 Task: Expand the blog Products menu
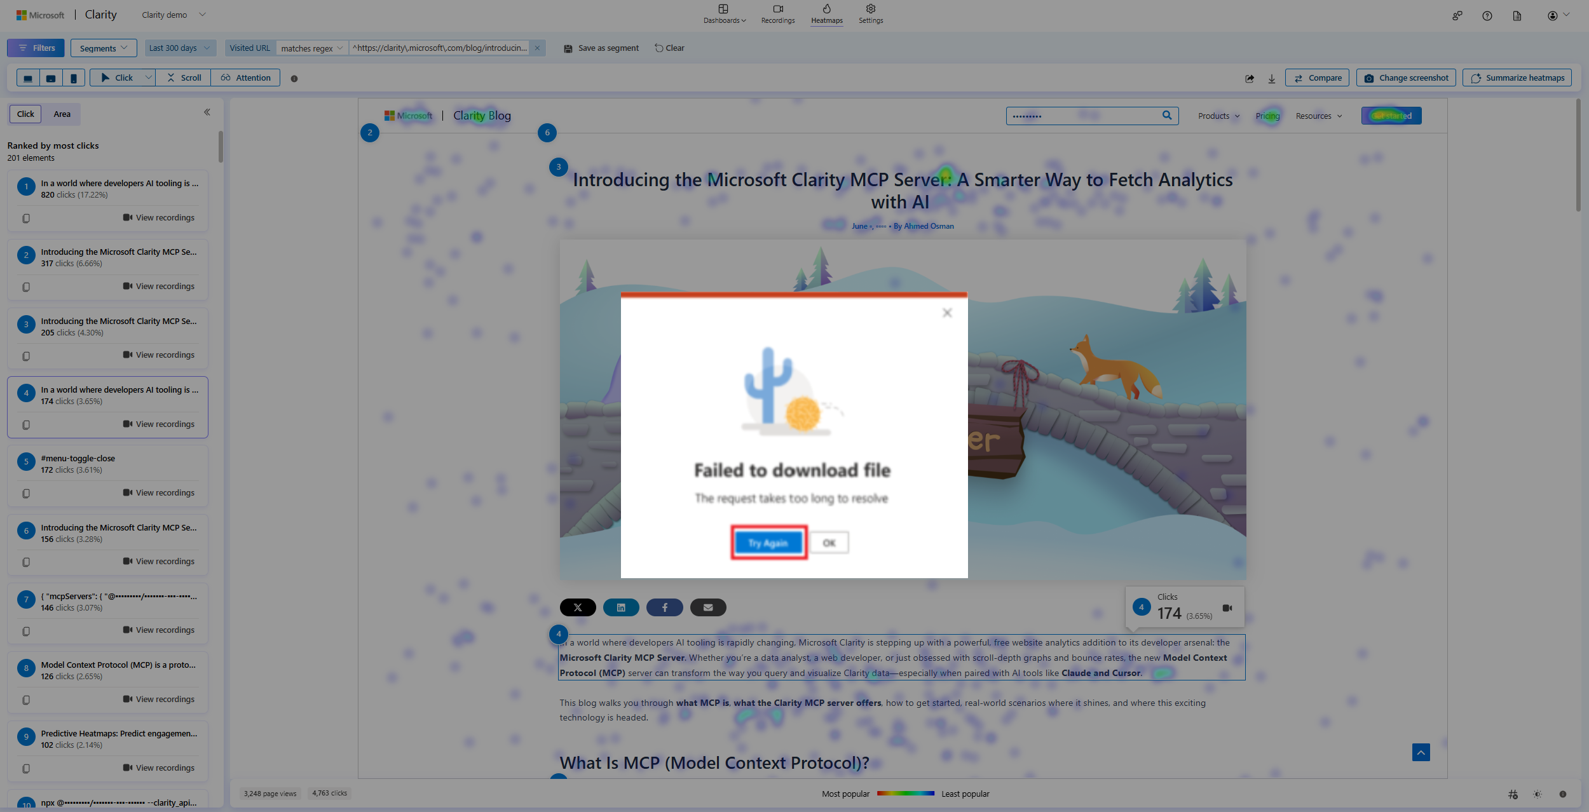[x=1218, y=116]
